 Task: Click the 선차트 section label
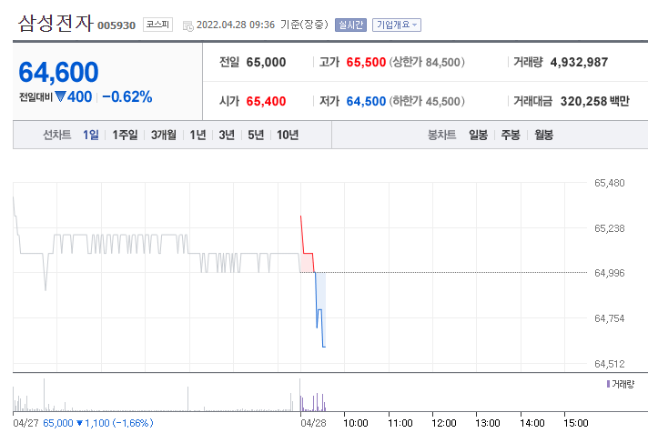57,135
